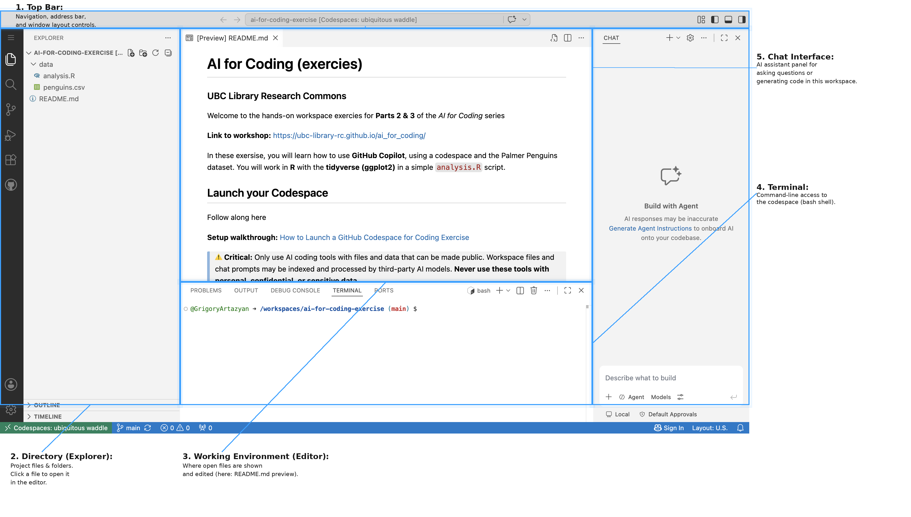Collapse the data folder
The height and width of the screenshot is (517, 911).
tap(33, 64)
